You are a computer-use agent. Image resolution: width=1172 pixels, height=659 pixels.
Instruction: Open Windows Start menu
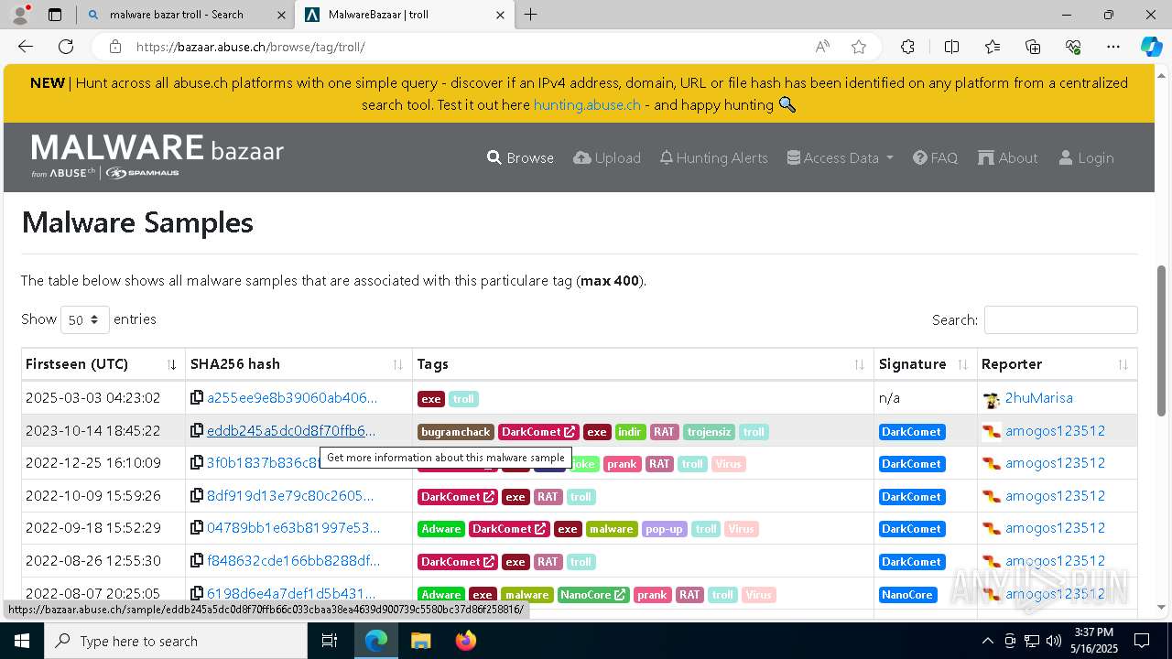(x=22, y=641)
